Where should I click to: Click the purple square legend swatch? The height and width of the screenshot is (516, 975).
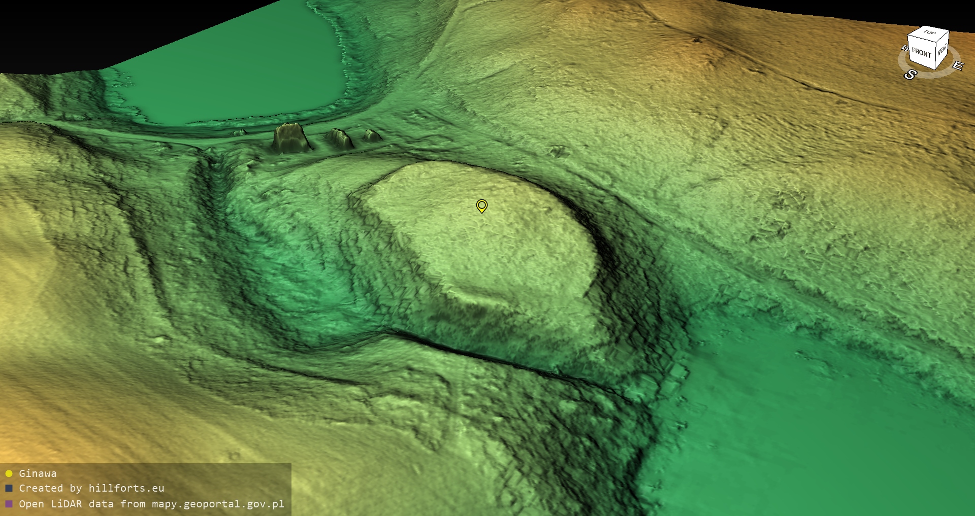pos(9,504)
